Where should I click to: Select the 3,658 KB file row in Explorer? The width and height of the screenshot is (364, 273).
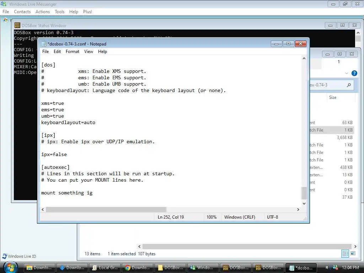coord(332,138)
